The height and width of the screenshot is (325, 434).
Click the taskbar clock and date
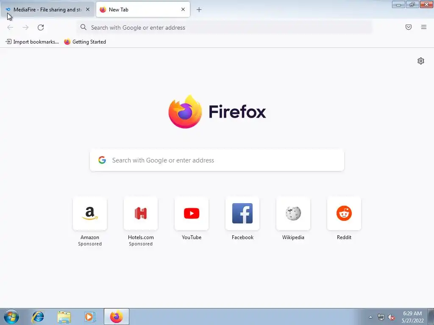pyautogui.click(x=412, y=317)
